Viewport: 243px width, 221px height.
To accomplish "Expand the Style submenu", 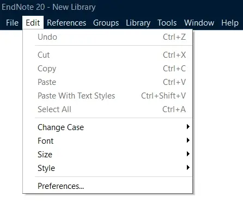I will coord(107,168).
